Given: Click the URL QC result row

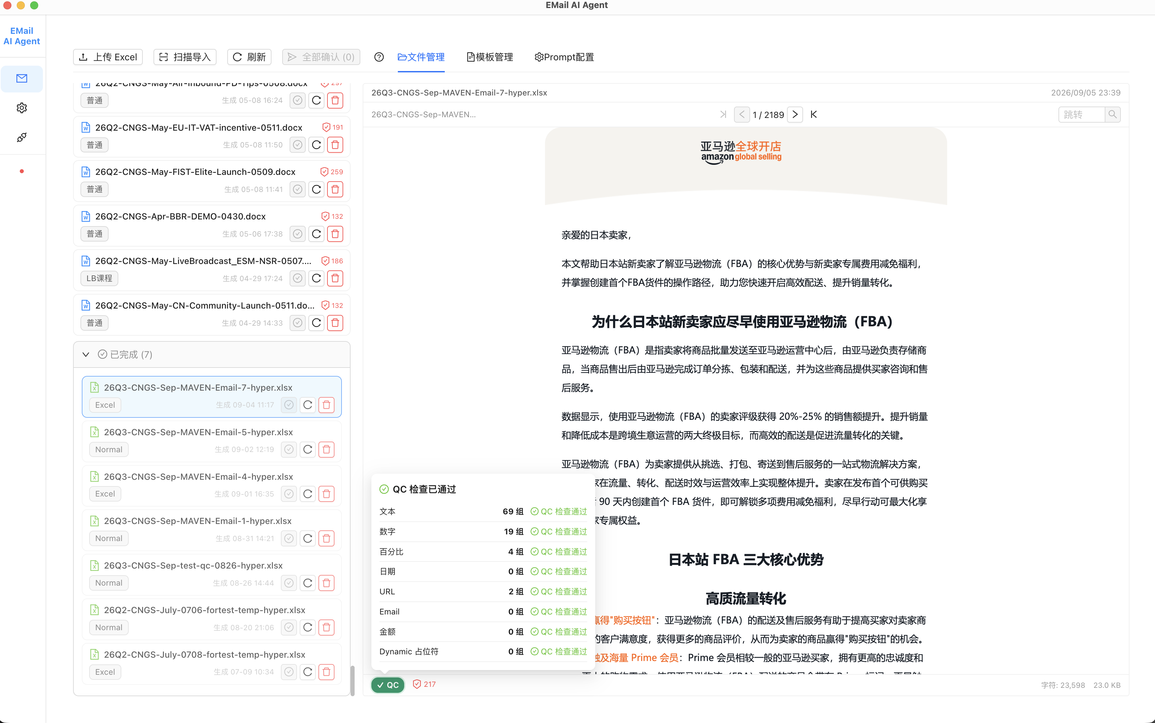Looking at the screenshot, I should click(483, 592).
